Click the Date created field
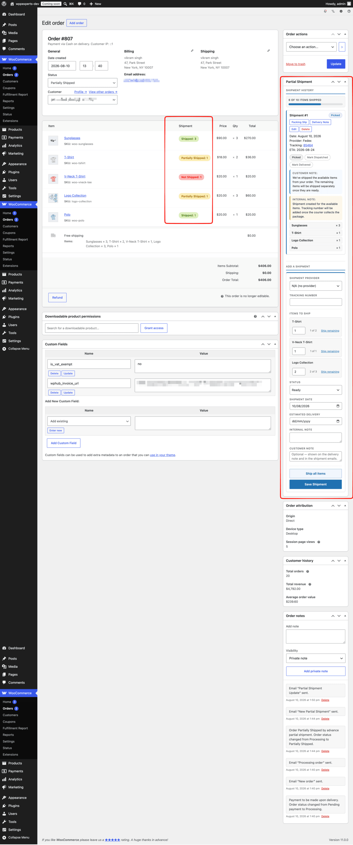This screenshot has height=845, width=353. 62,66
